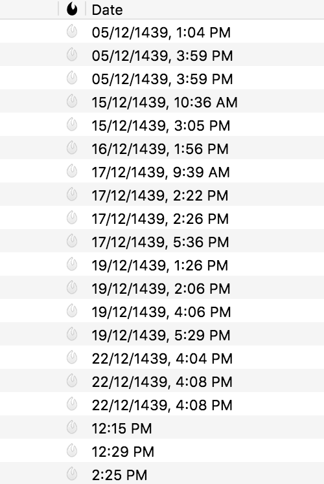Select the row dated 19/12/1439, 2:06 PM

coord(162,288)
